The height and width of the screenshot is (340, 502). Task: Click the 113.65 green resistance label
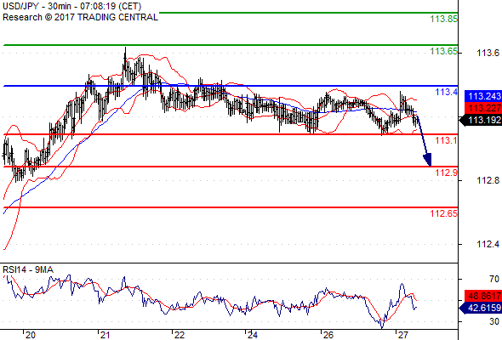[x=443, y=51]
